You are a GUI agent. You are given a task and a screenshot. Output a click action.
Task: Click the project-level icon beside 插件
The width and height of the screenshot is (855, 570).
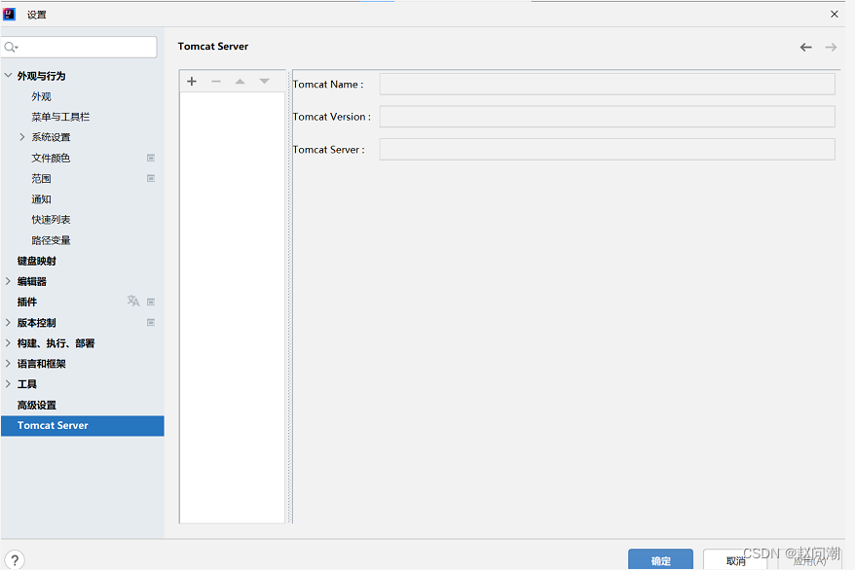151,302
